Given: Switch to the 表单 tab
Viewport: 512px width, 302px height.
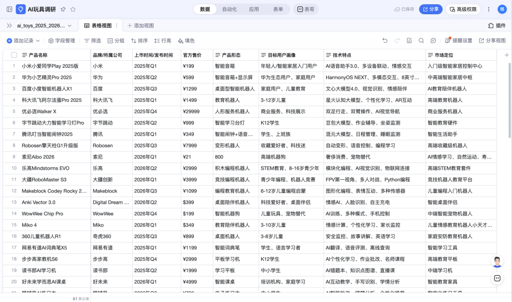Looking at the screenshot, I should coord(278,9).
